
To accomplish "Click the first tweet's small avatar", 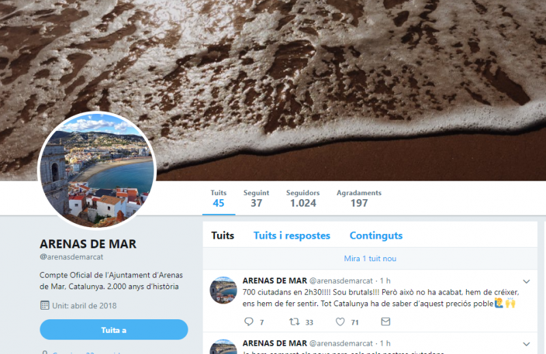I will 223,290.
